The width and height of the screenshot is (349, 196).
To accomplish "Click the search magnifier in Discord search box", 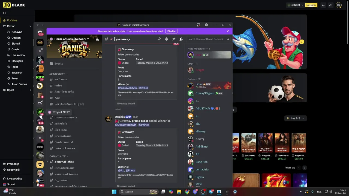I will click(228, 39).
